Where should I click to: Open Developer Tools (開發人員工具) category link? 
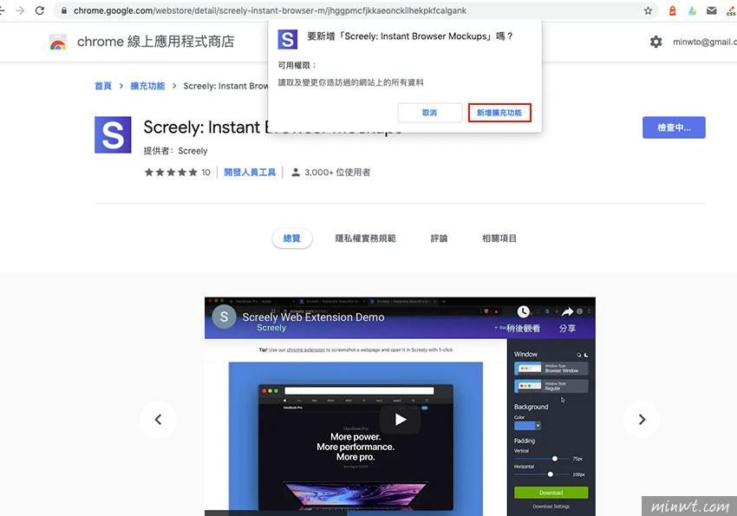click(250, 173)
